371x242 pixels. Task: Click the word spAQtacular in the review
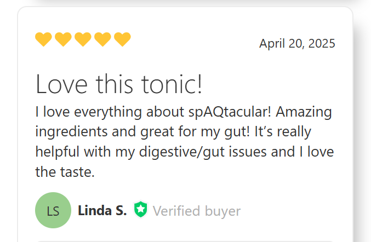[x=230, y=112]
